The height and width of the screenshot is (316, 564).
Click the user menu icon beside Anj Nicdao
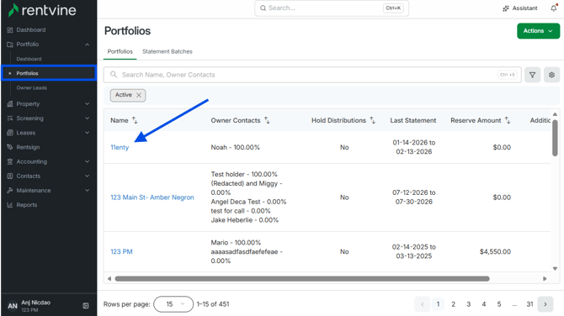[86, 306]
